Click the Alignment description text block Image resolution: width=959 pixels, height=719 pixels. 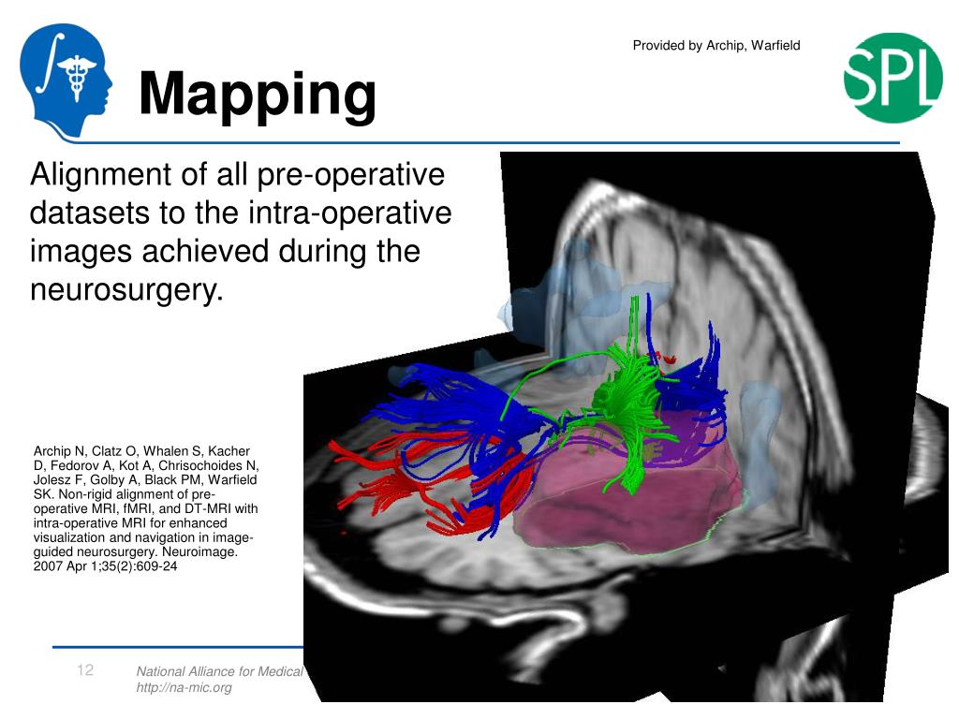point(241,232)
